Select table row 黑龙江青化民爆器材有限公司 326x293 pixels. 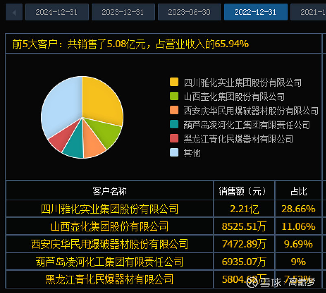tap(164, 279)
